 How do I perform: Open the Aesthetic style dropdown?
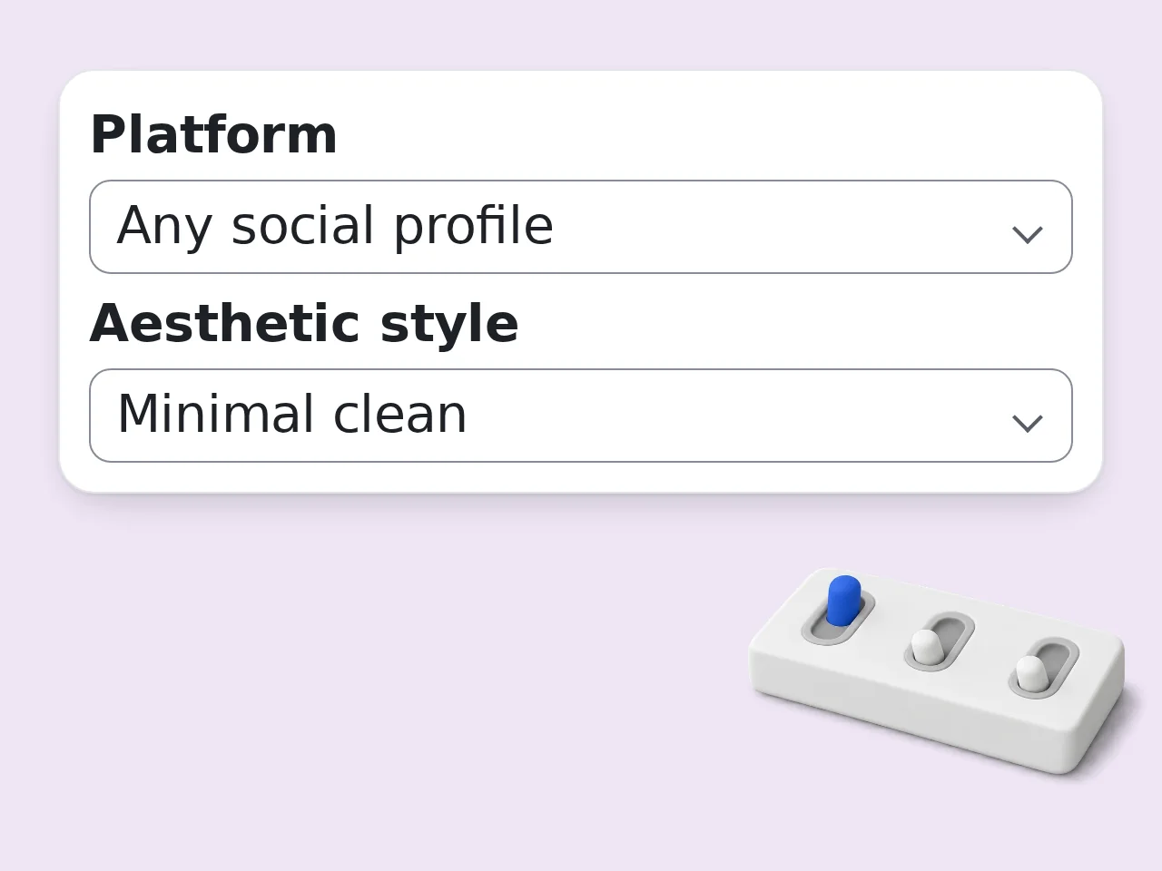(x=581, y=416)
